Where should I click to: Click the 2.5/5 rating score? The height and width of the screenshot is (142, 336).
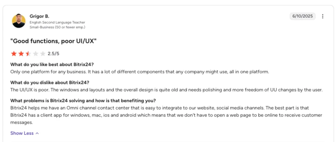(x=53, y=53)
